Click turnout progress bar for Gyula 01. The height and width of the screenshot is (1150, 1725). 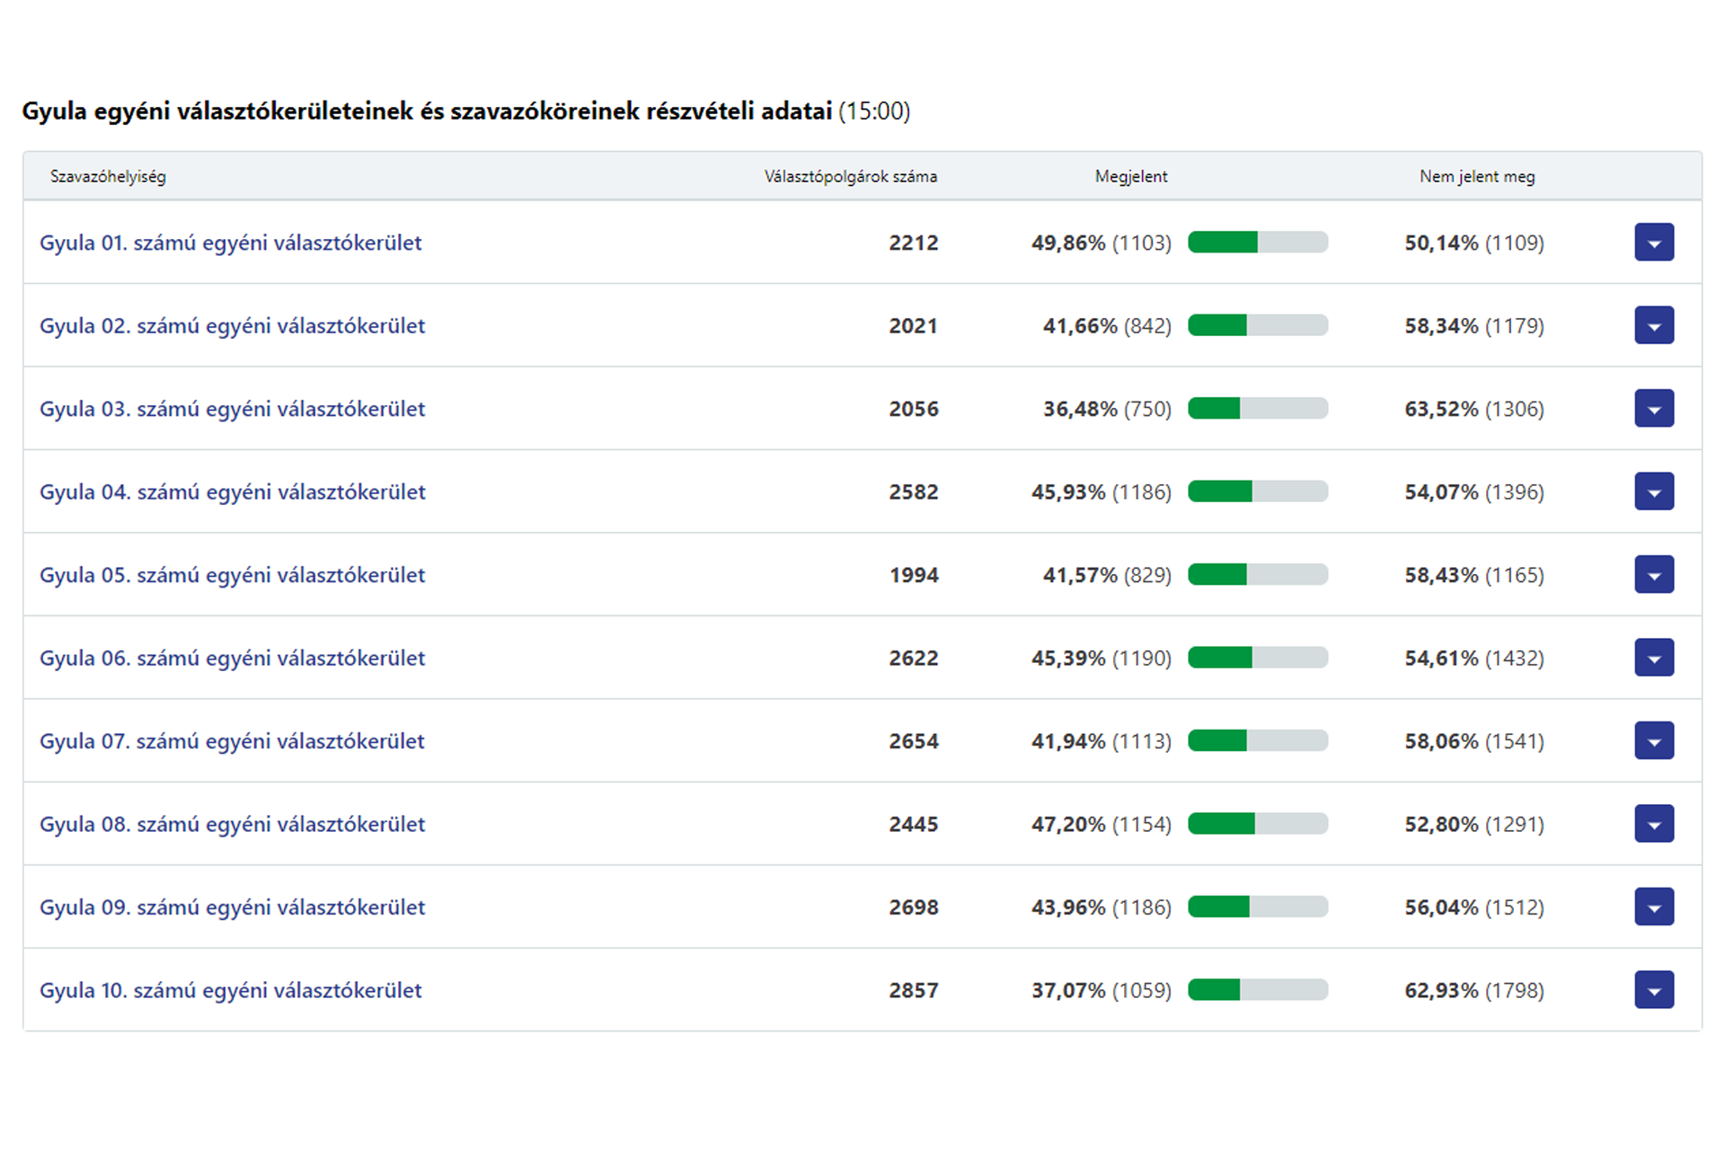click(x=1257, y=243)
